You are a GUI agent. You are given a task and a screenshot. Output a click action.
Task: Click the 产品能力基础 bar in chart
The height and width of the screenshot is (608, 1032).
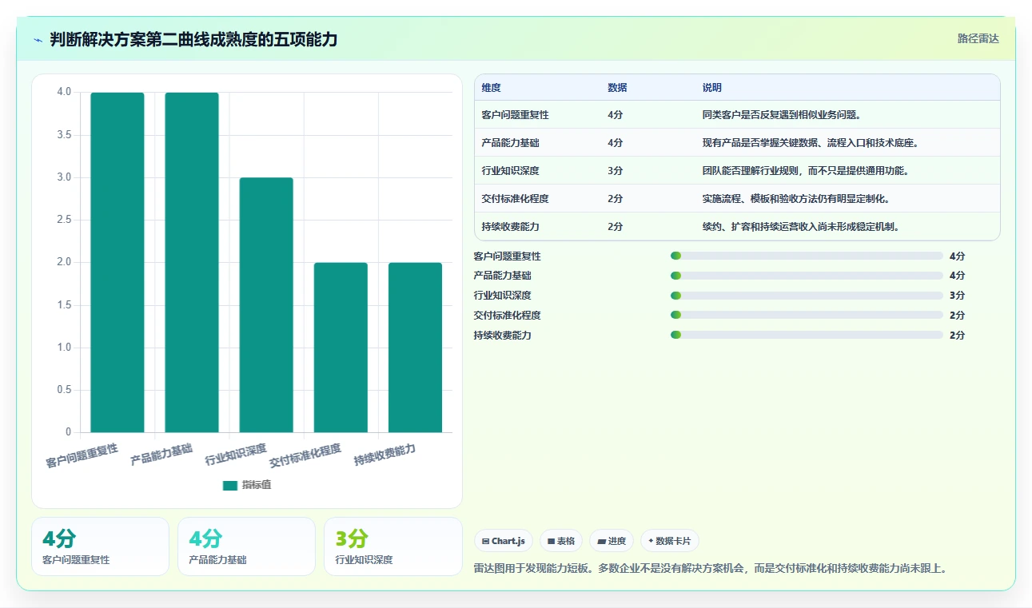192,262
